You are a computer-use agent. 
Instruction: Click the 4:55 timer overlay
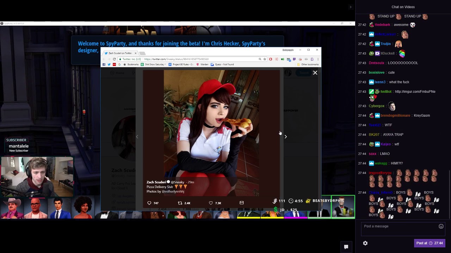(x=296, y=201)
